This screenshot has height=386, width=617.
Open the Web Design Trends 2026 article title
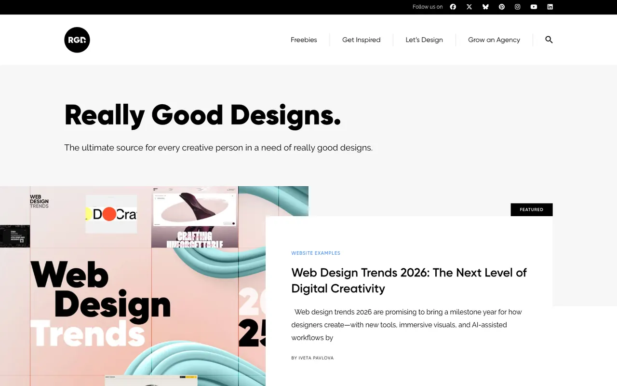click(x=409, y=280)
